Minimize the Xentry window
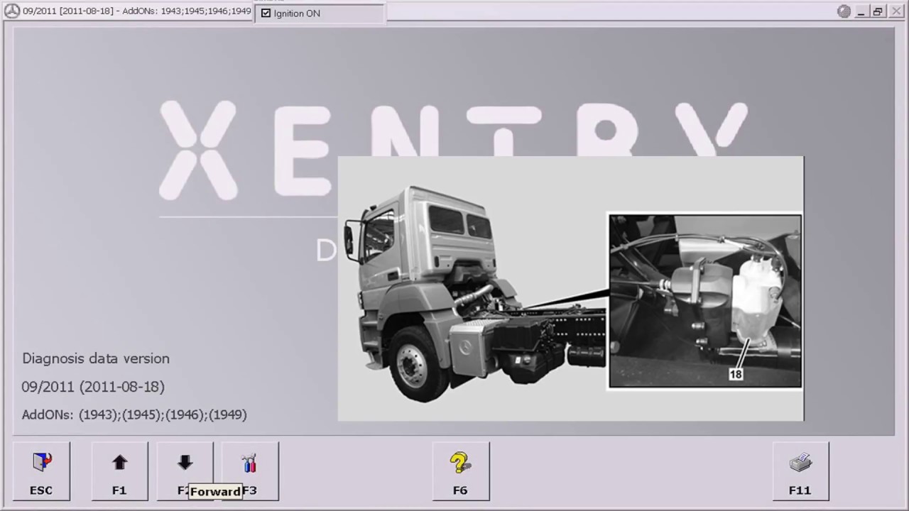The image size is (909, 511). 861,11
